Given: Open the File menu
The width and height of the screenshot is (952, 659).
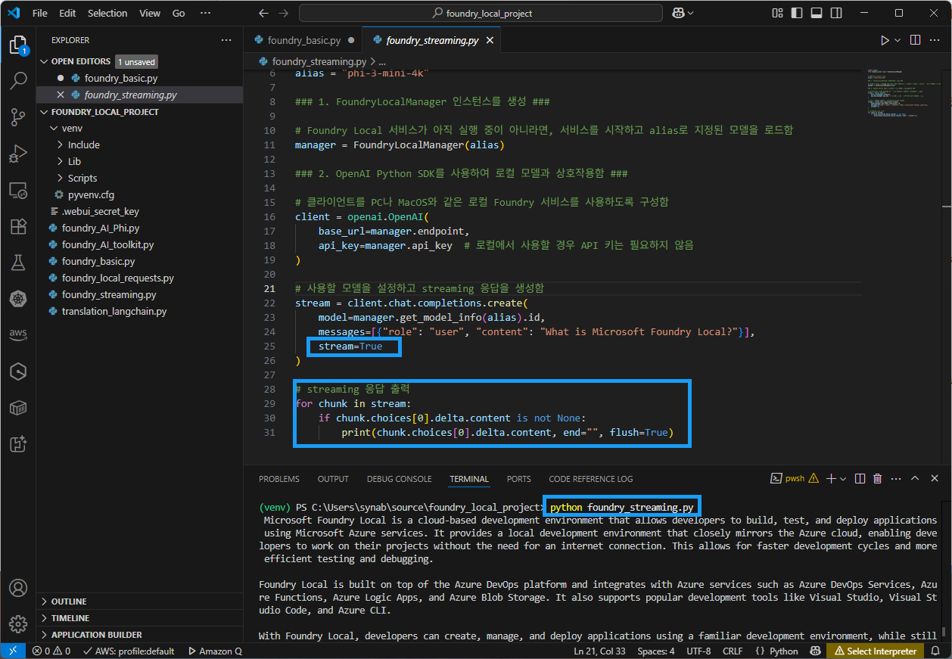Looking at the screenshot, I should 40,13.
